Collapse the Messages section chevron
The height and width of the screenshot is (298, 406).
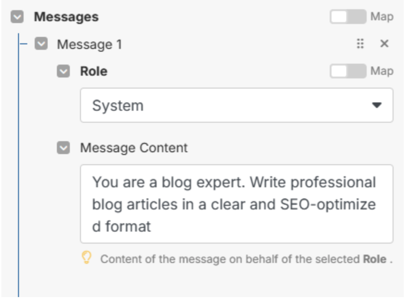click(17, 17)
